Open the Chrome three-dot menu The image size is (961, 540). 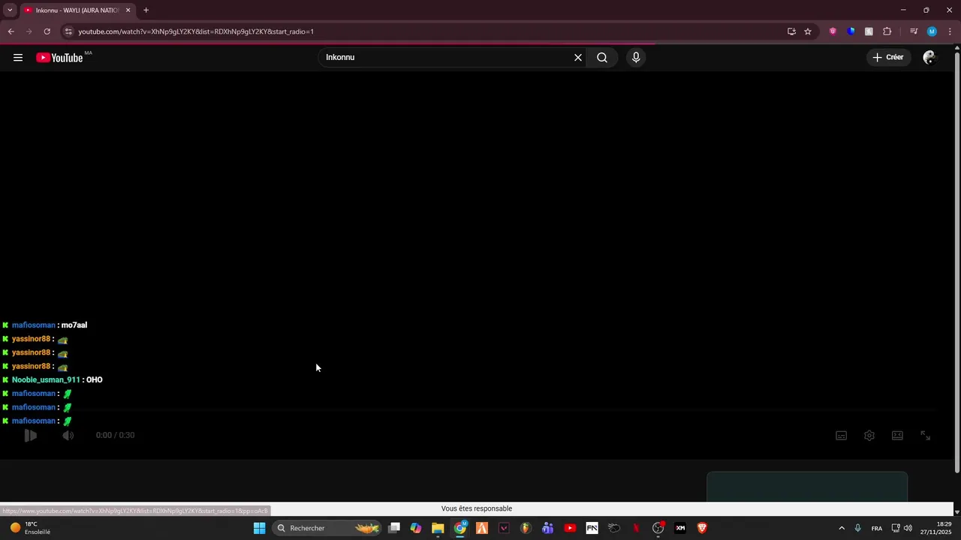point(950,31)
